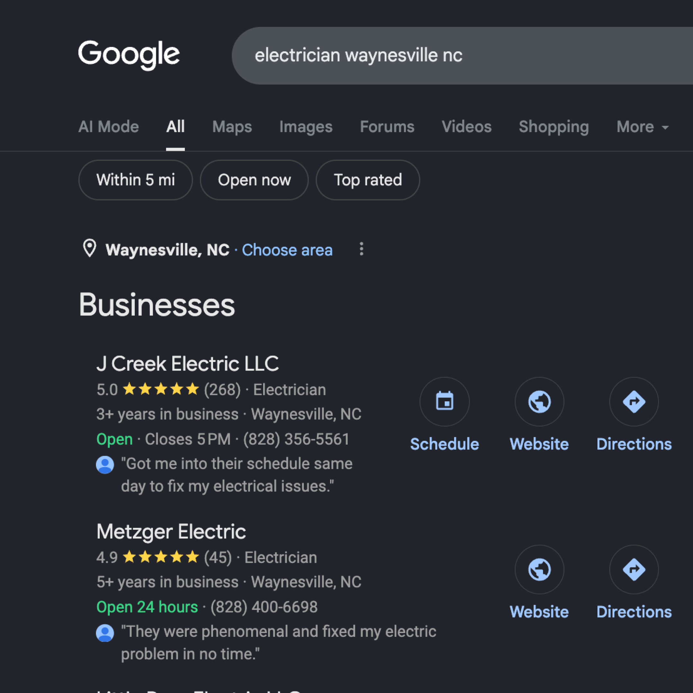Open the J Creek Electric LLC listing
This screenshot has height=693, width=693.
coord(188,364)
